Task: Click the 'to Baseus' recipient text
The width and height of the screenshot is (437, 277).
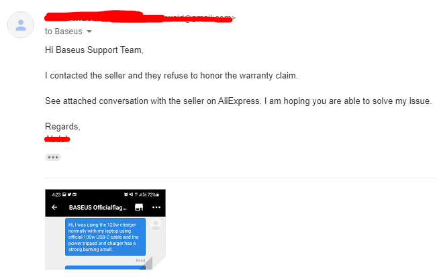Action: click(x=64, y=32)
